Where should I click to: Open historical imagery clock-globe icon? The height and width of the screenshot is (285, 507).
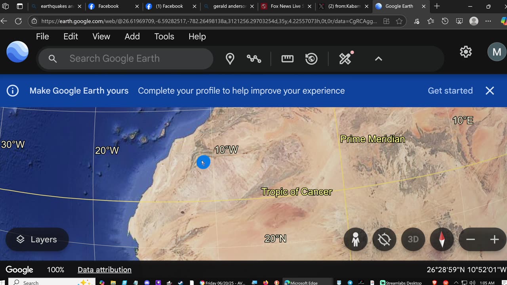311,59
